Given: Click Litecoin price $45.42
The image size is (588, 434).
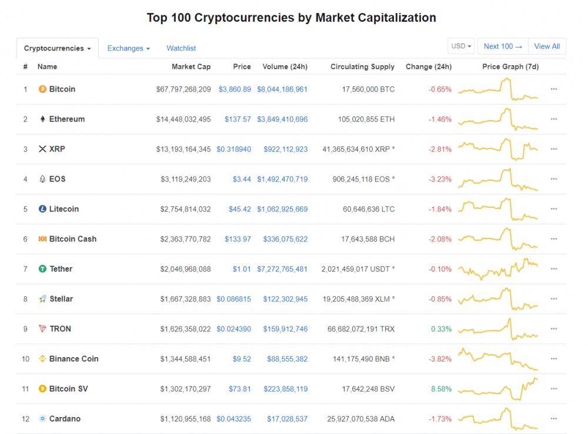Looking at the screenshot, I should point(240,209).
